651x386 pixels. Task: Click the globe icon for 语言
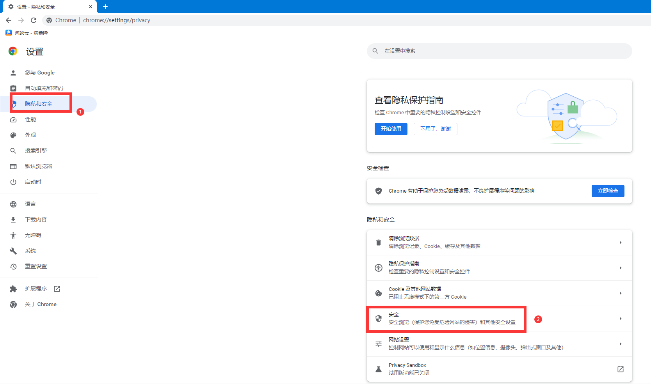point(13,204)
